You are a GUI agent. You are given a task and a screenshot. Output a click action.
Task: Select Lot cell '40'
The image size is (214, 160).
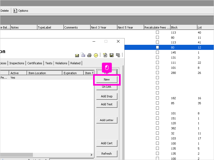click(x=199, y=33)
